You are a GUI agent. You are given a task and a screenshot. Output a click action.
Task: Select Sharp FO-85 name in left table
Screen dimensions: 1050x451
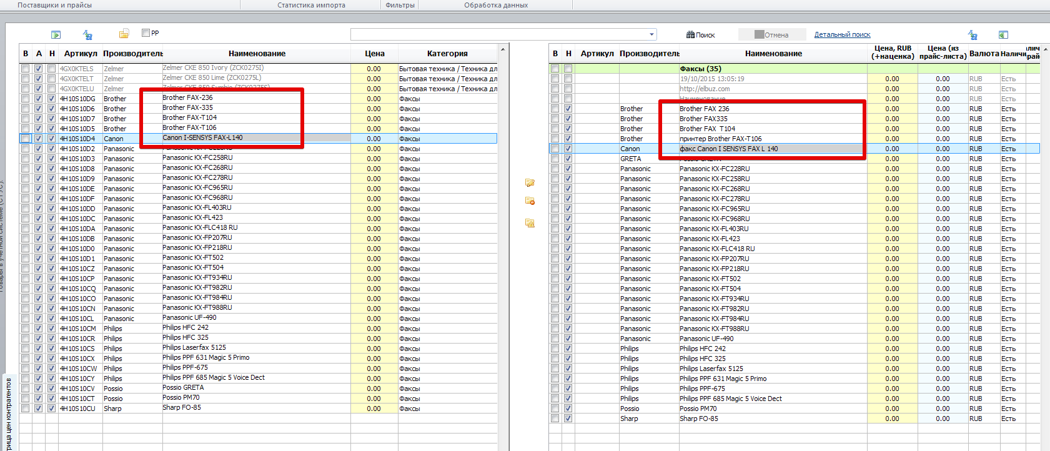point(182,407)
